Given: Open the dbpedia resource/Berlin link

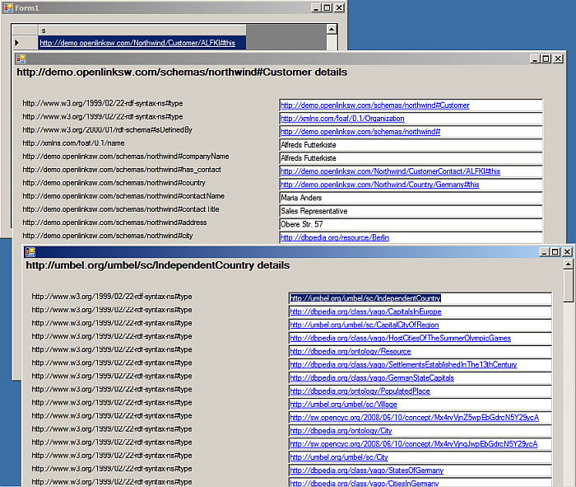Looking at the screenshot, I should [x=335, y=237].
